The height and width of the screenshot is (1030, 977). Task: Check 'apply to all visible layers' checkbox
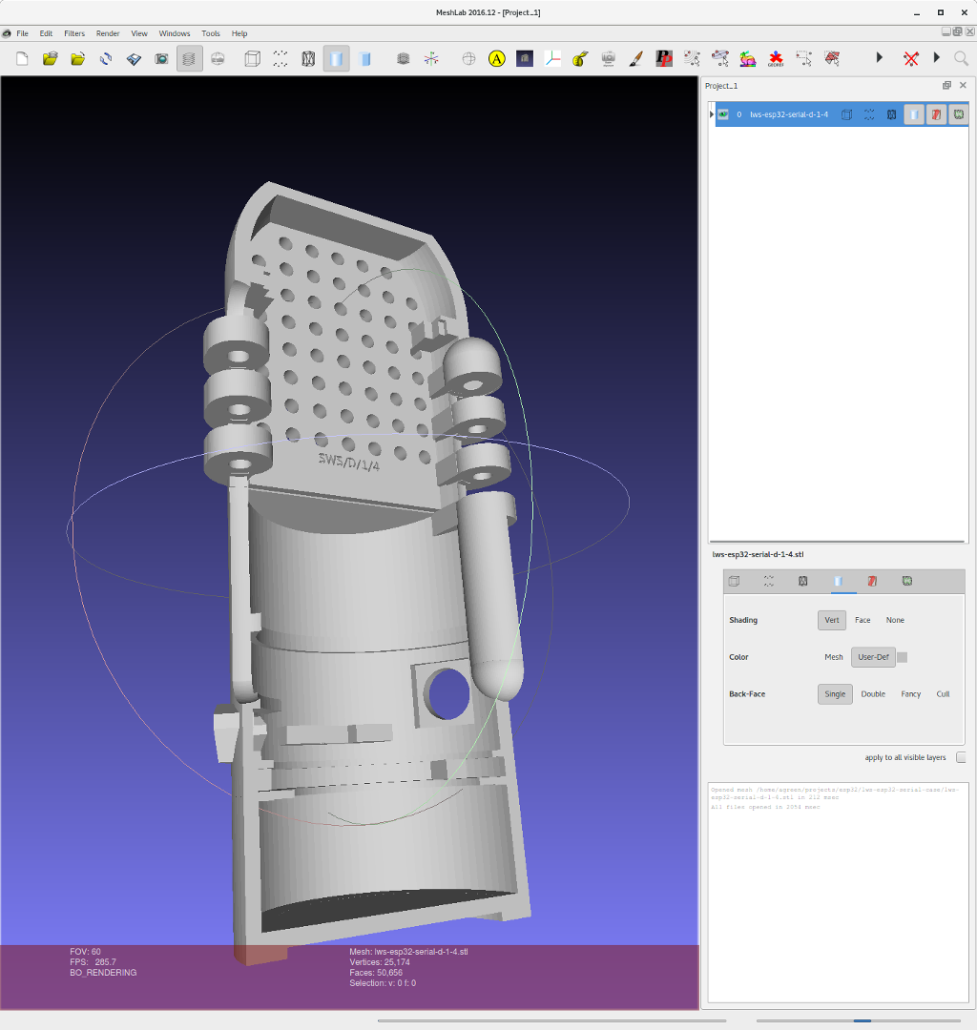(x=961, y=757)
